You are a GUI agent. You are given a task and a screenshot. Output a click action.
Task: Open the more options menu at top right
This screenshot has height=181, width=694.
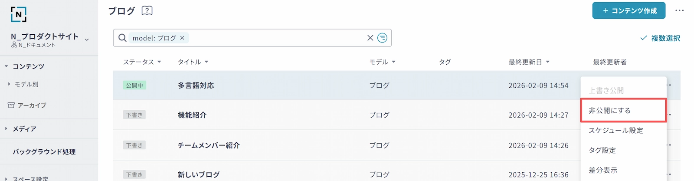point(679,10)
